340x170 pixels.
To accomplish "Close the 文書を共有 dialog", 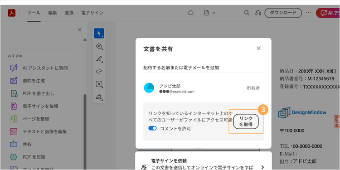I will coord(258,49).
